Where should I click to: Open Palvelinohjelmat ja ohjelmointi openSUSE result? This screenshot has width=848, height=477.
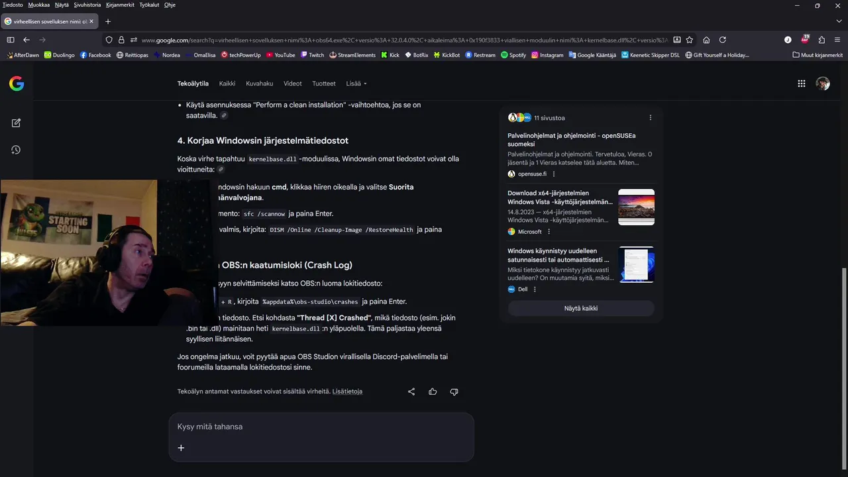[572, 140]
